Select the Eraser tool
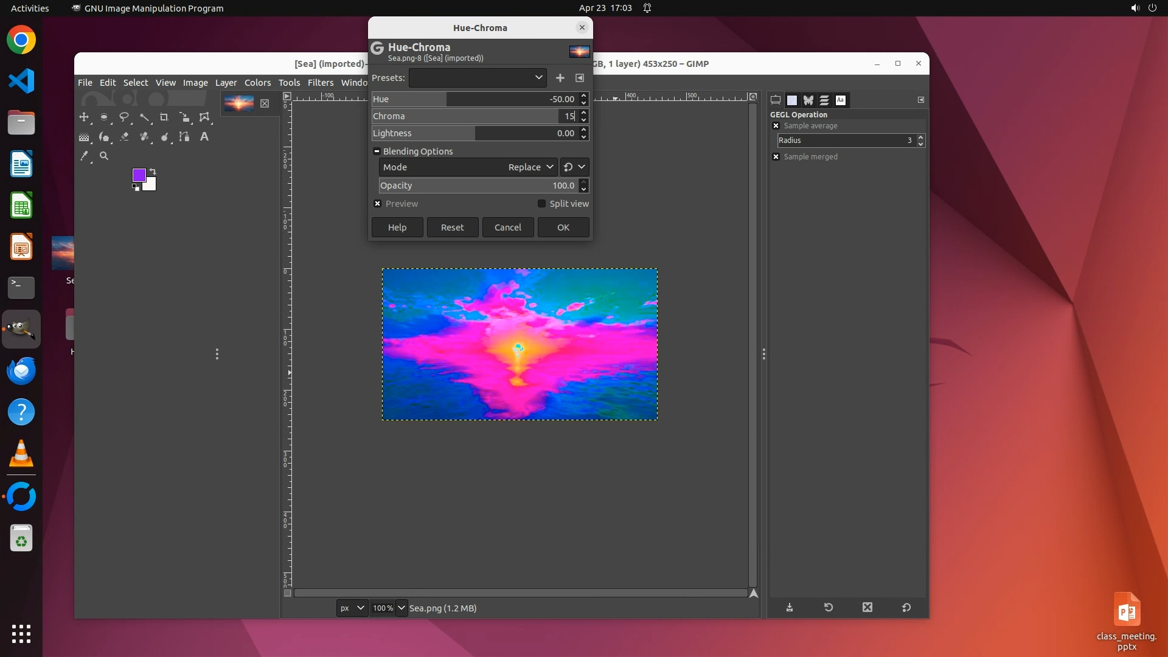The image size is (1168, 657). 124,137
